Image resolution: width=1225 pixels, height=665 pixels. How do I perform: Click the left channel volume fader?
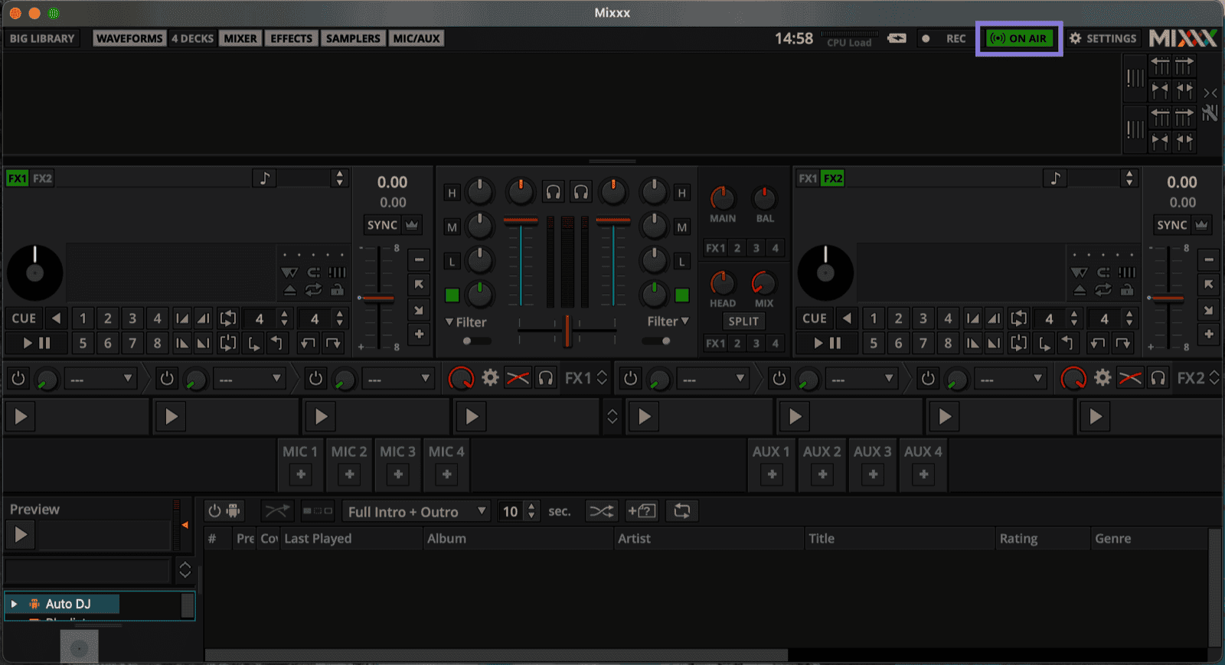point(521,221)
